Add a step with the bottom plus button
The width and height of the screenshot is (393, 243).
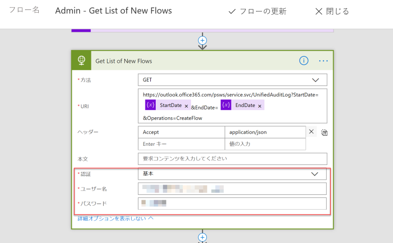(x=202, y=237)
